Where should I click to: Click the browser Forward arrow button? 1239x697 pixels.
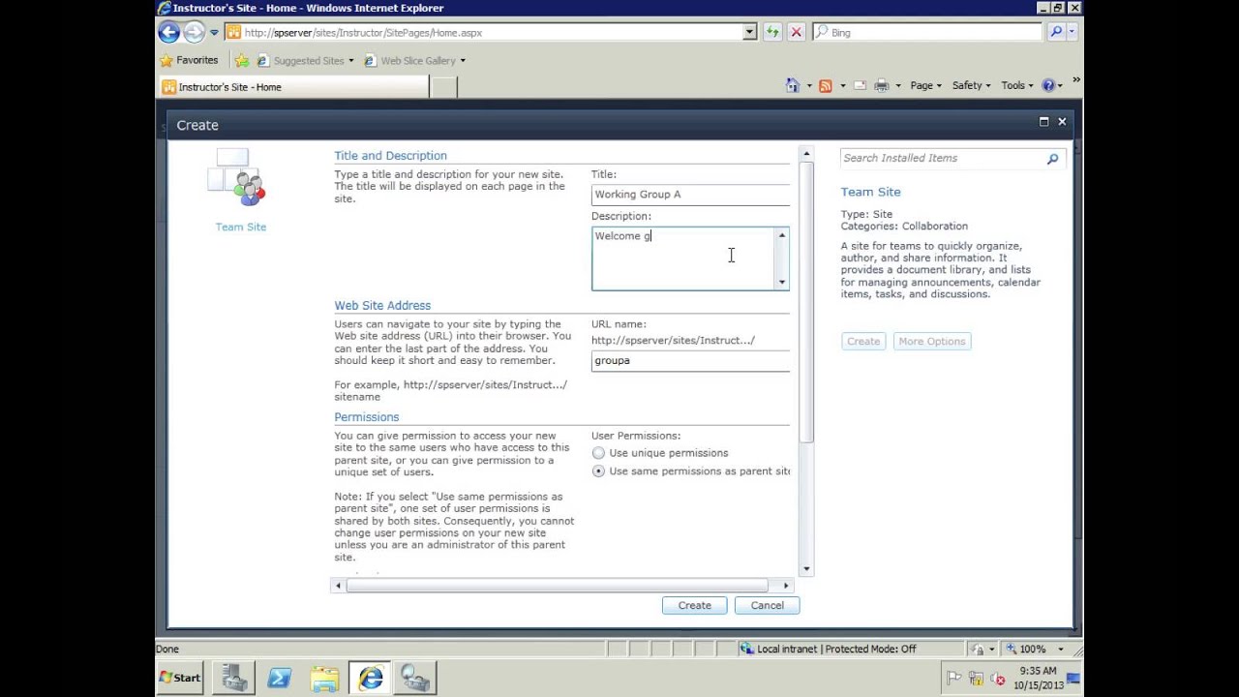coord(195,32)
